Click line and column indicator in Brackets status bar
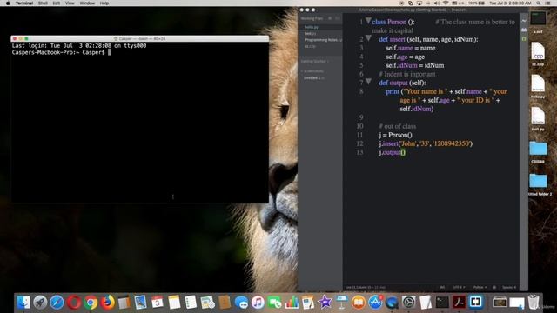The height and width of the screenshot is (313, 557). click(x=366, y=287)
